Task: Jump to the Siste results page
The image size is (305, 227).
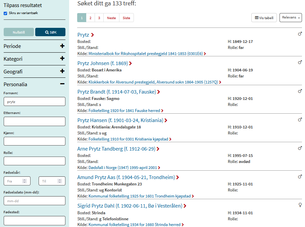Action: (x=126, y=18)
